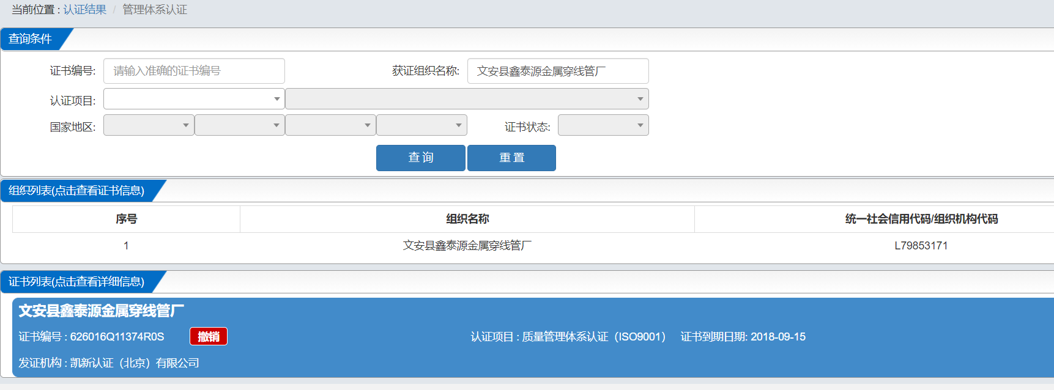
Task: Click the red 撤销 status badge
Action: click(209, 337)
